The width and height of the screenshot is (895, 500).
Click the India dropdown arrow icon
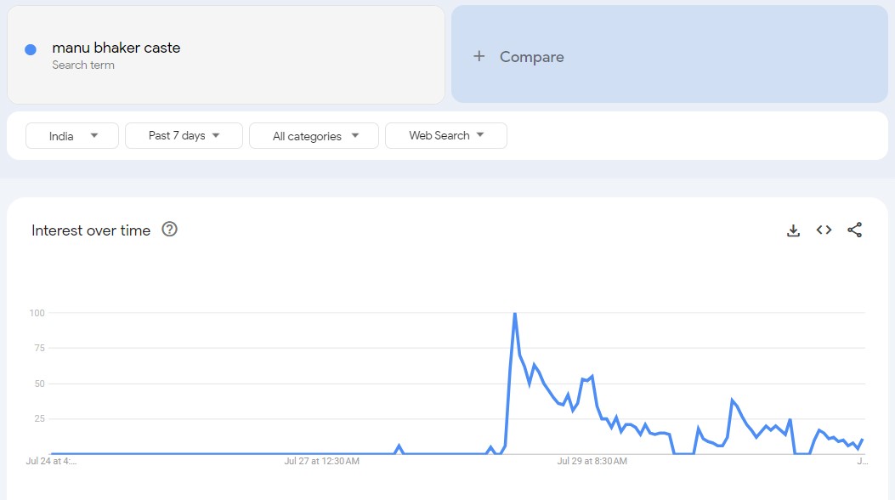coord(94,136)
